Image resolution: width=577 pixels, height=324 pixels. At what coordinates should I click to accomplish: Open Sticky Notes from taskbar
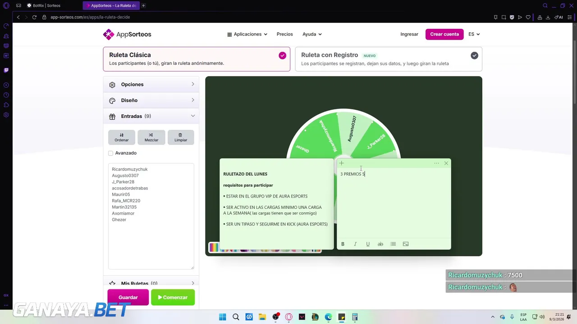click(x=342, y=317)
